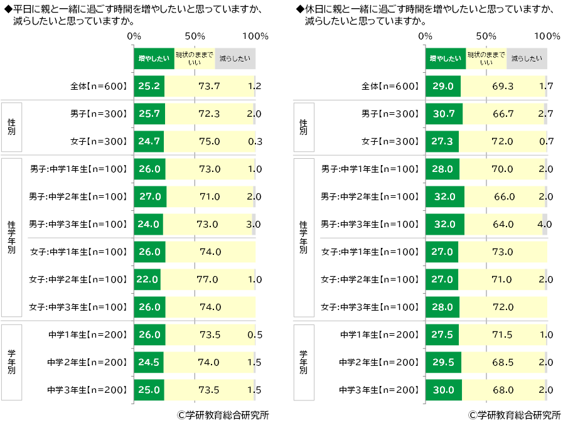This screenshot has height=423, width=568.
Task: Select the green 22.0 bar segment
Action: tap(147, 279)
